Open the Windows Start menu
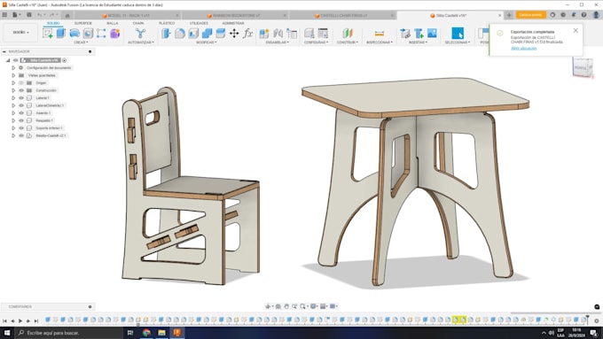 [7, 333]
